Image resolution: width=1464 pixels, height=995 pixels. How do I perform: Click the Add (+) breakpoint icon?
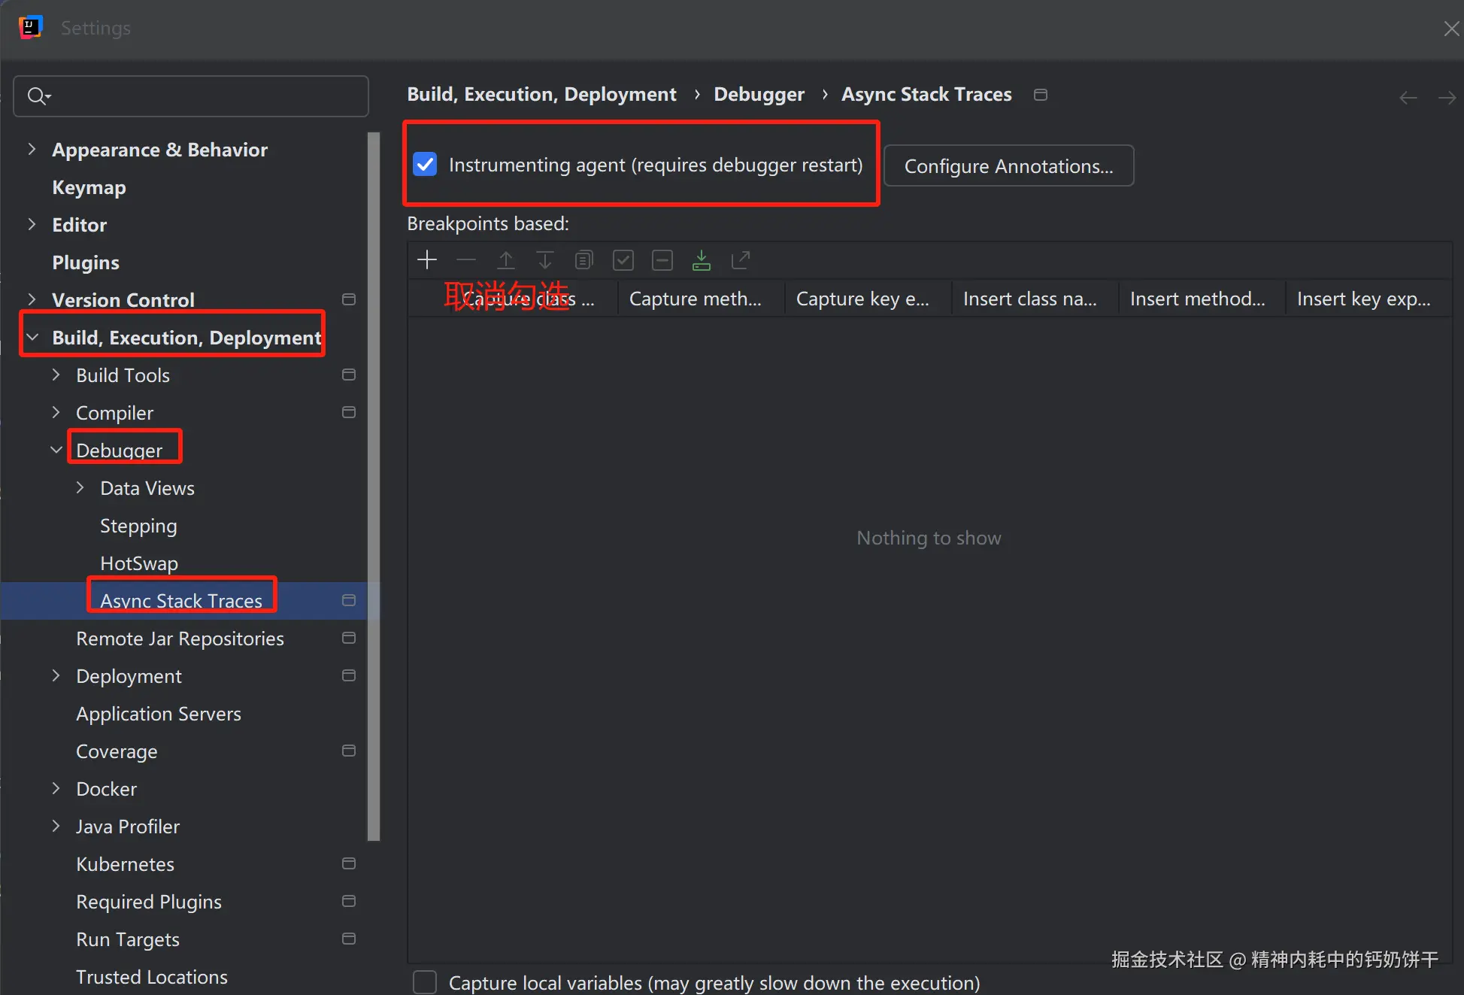(427, 260)
